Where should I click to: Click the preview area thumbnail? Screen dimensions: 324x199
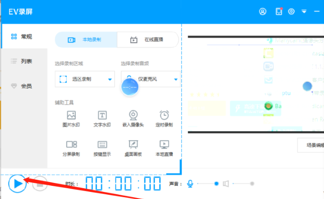click(256, 85)
